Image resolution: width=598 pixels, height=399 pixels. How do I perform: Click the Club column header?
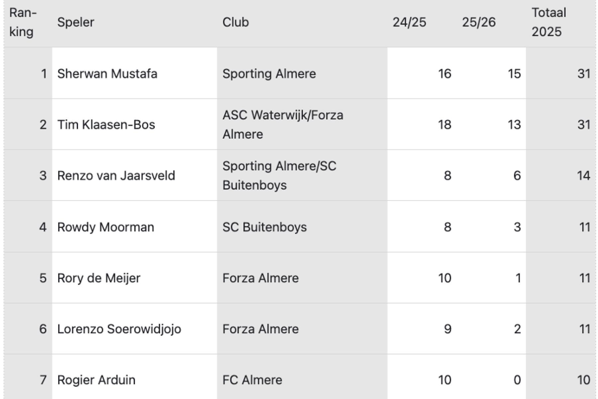point(236,22)
